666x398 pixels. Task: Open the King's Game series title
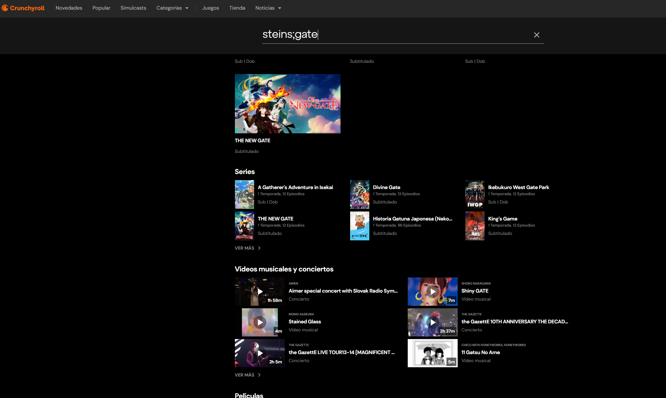[x=502, y=219]
